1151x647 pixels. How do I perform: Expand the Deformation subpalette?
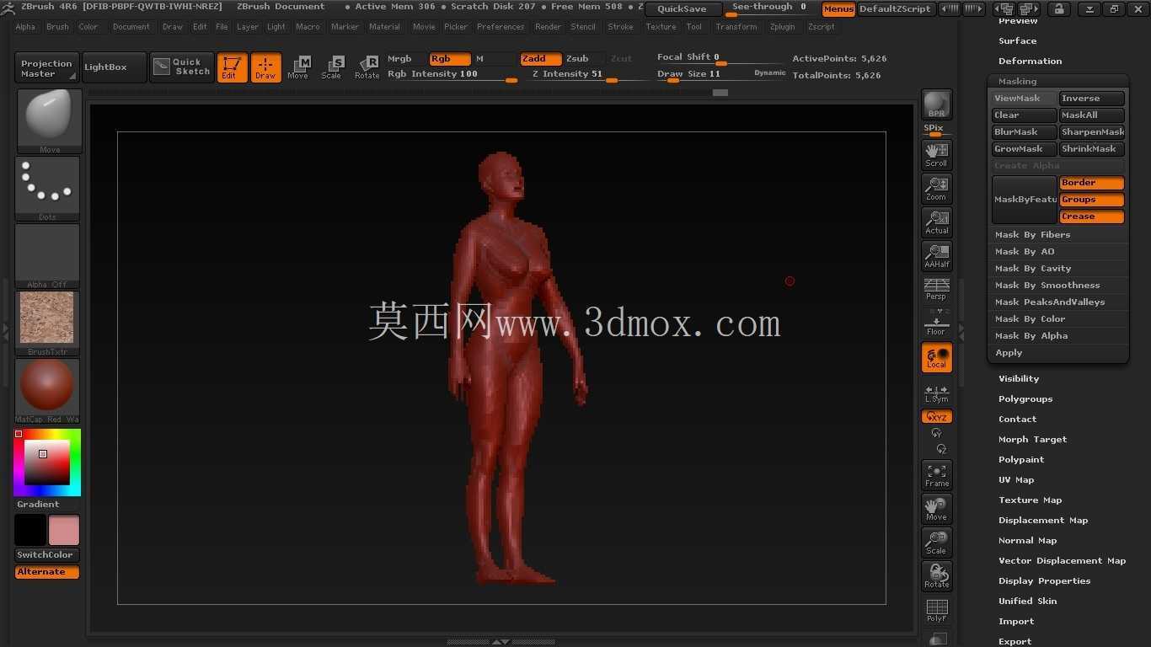1030,61
